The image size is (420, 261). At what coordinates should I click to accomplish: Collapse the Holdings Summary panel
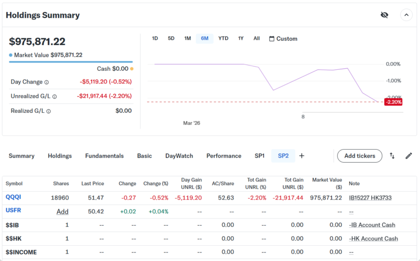click(x=406, y=15)
